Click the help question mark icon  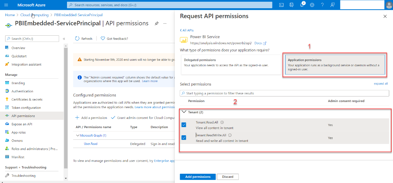coord(322,5)
